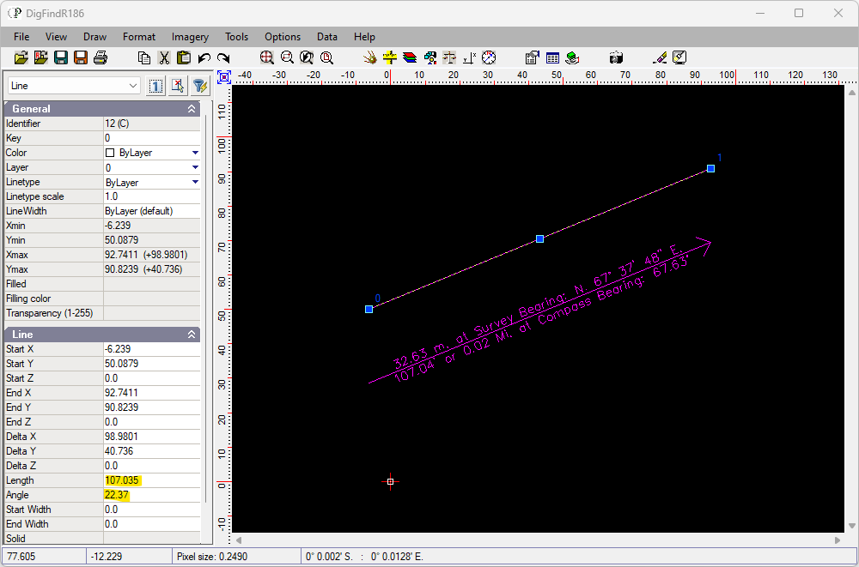The width and height of the screenshot is (859, 567).
Task: Open the View menu
Action: pyautogui.click(x=56, y=37)
